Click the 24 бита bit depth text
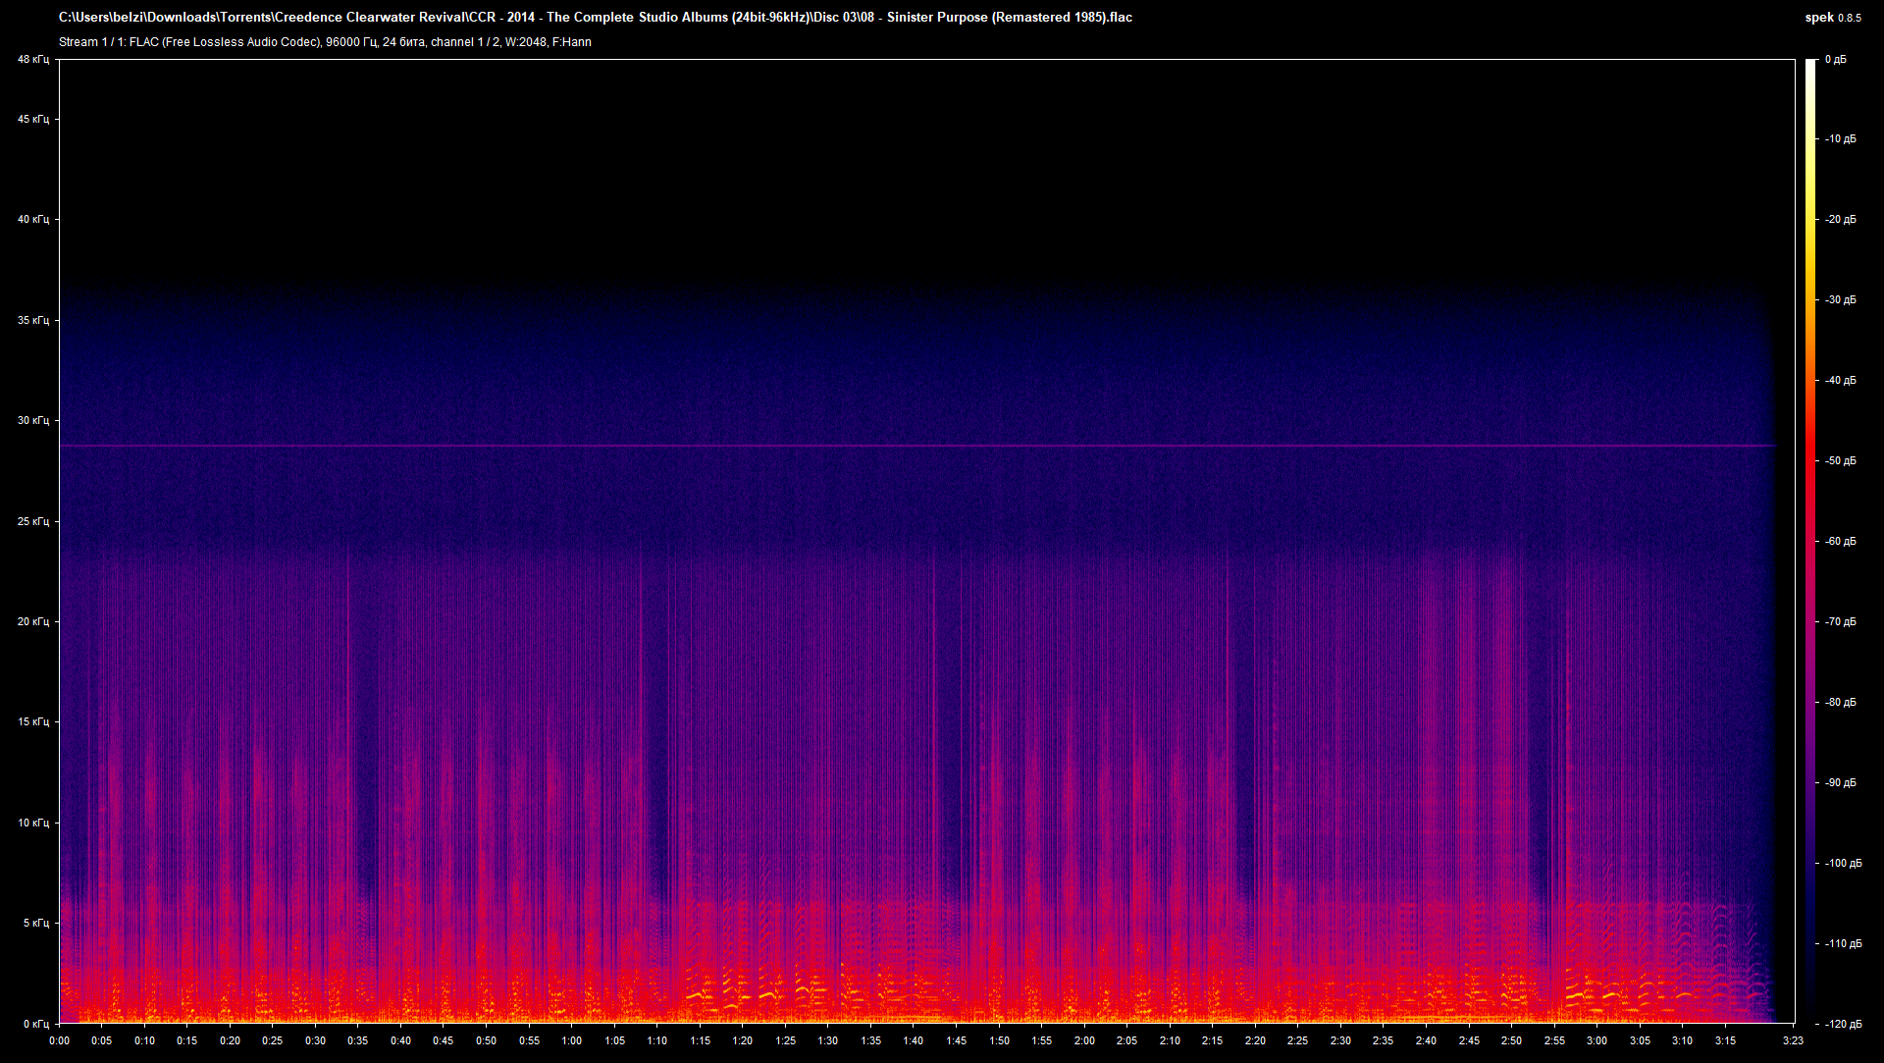 (x=401, y=42)
